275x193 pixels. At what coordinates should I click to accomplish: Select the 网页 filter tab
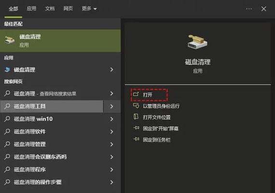(68, 8)
